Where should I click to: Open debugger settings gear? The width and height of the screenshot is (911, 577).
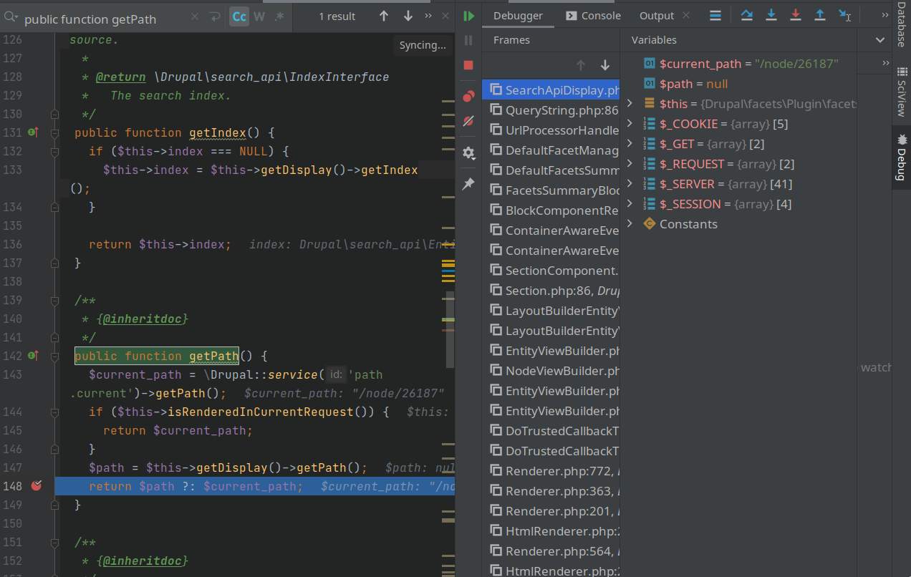[x=468, y=152]
